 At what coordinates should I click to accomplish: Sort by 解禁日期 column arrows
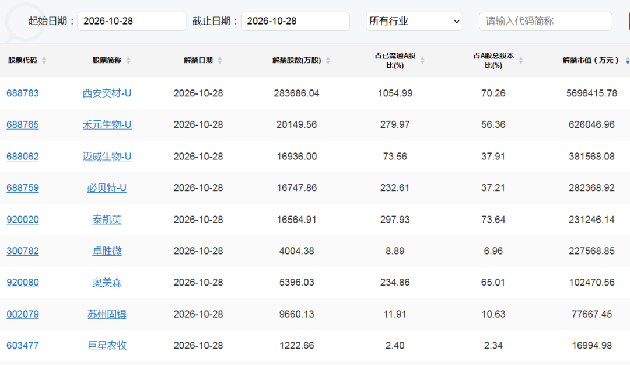pyautogui.click(x=220, y=60)
